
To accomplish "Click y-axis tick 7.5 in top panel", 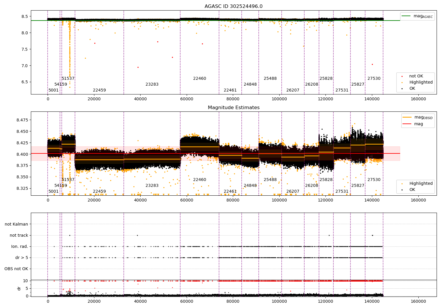I will (x=25, y=49).
